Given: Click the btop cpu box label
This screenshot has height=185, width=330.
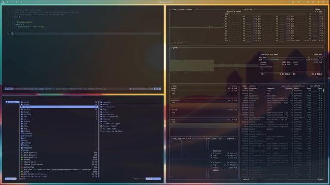Looking at the screenshot, I should [174, 9].
